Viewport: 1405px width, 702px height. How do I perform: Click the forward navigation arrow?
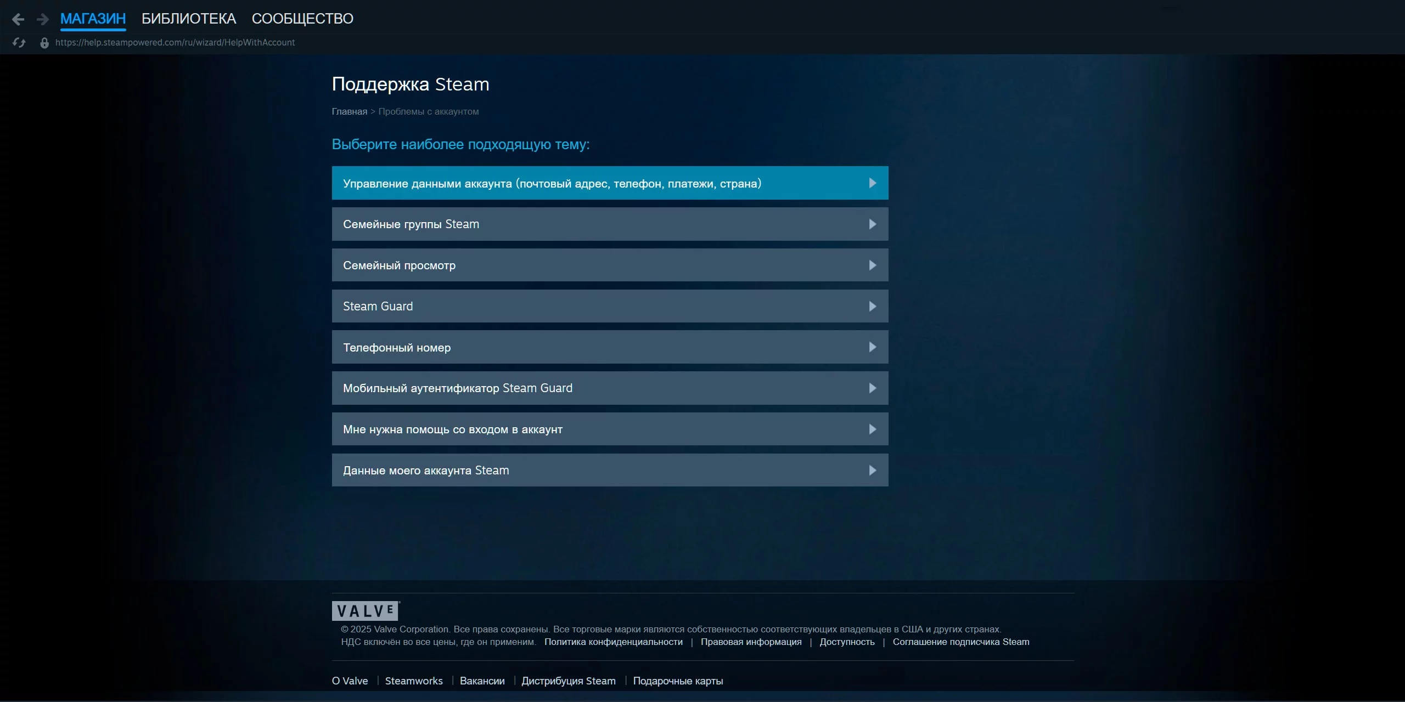[42, 20]
